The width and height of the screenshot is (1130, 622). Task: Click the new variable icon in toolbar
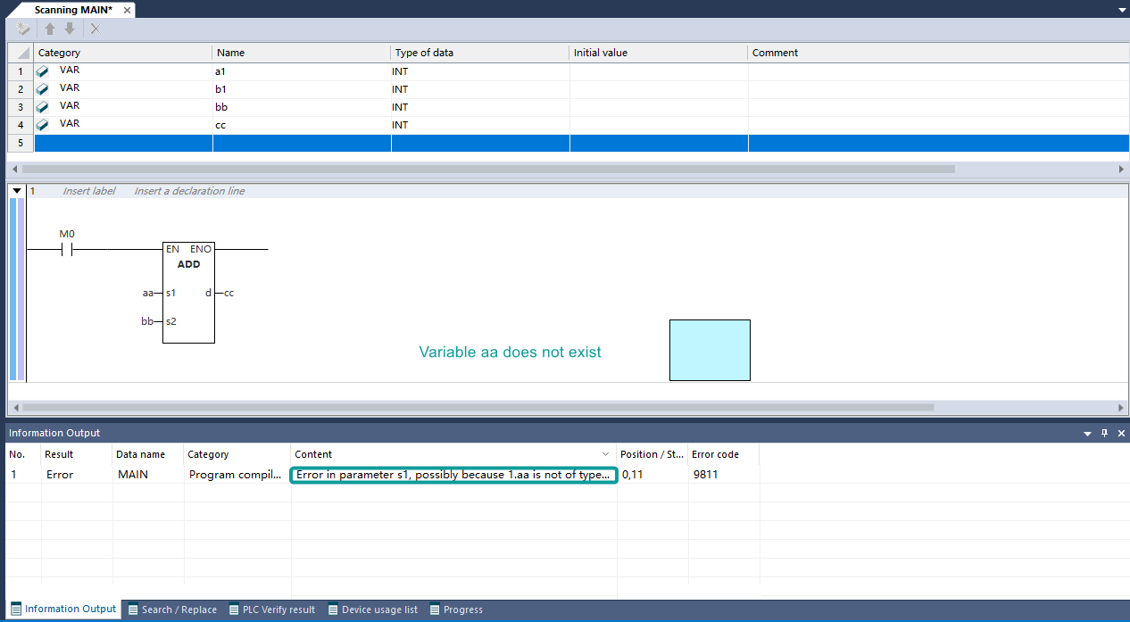point(22,29)
